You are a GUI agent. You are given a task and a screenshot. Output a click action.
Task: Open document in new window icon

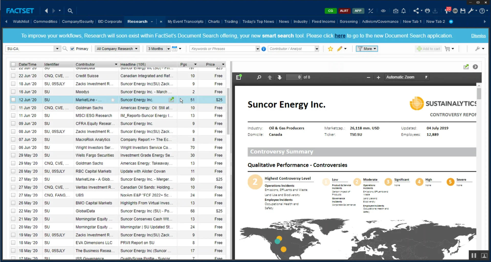(466, 67)
